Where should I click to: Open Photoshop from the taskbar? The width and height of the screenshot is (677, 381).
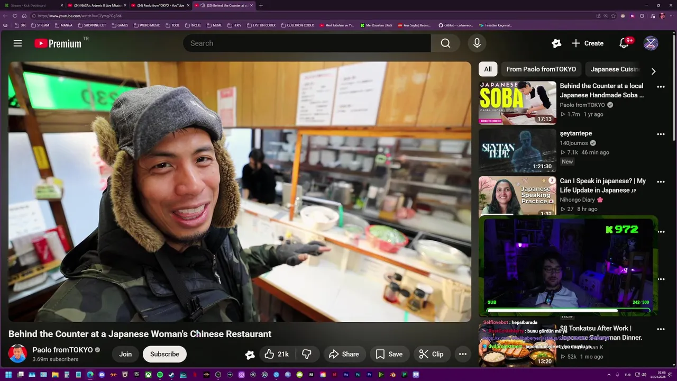tap(358, 375)
